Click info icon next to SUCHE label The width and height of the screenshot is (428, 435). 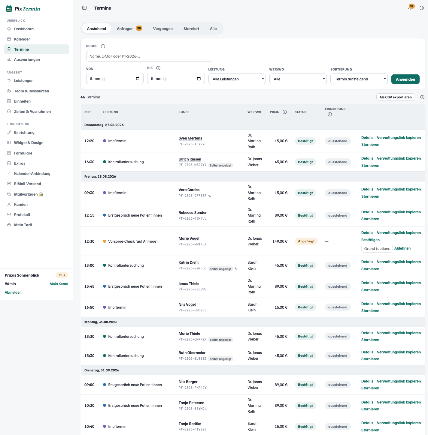[103, 46]
